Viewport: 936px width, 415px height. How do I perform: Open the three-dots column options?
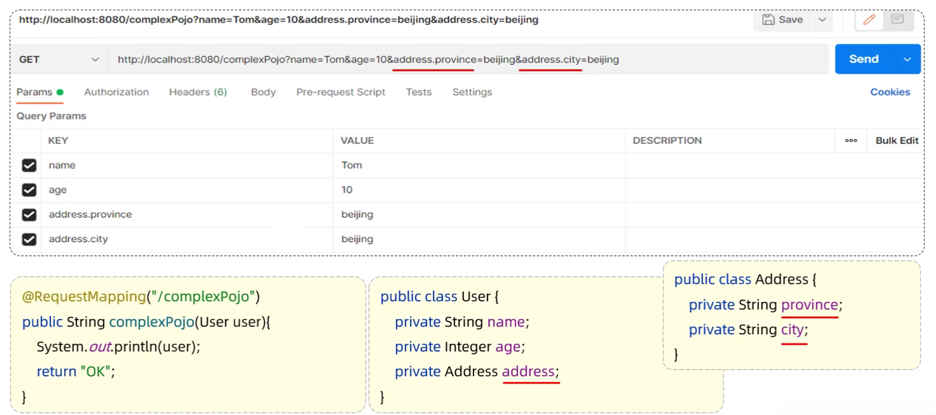(x=851, y=140)
